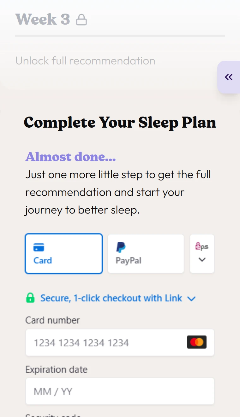This screenshot has width=240, height=417.
Task: Toggle the eps payment option
Action: [202, 253]
